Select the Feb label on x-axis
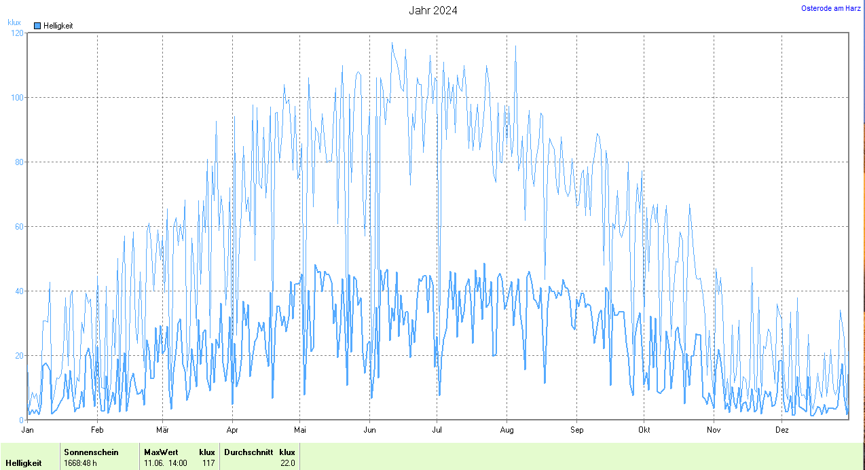The image size is (865, 470). click(97, 430)
